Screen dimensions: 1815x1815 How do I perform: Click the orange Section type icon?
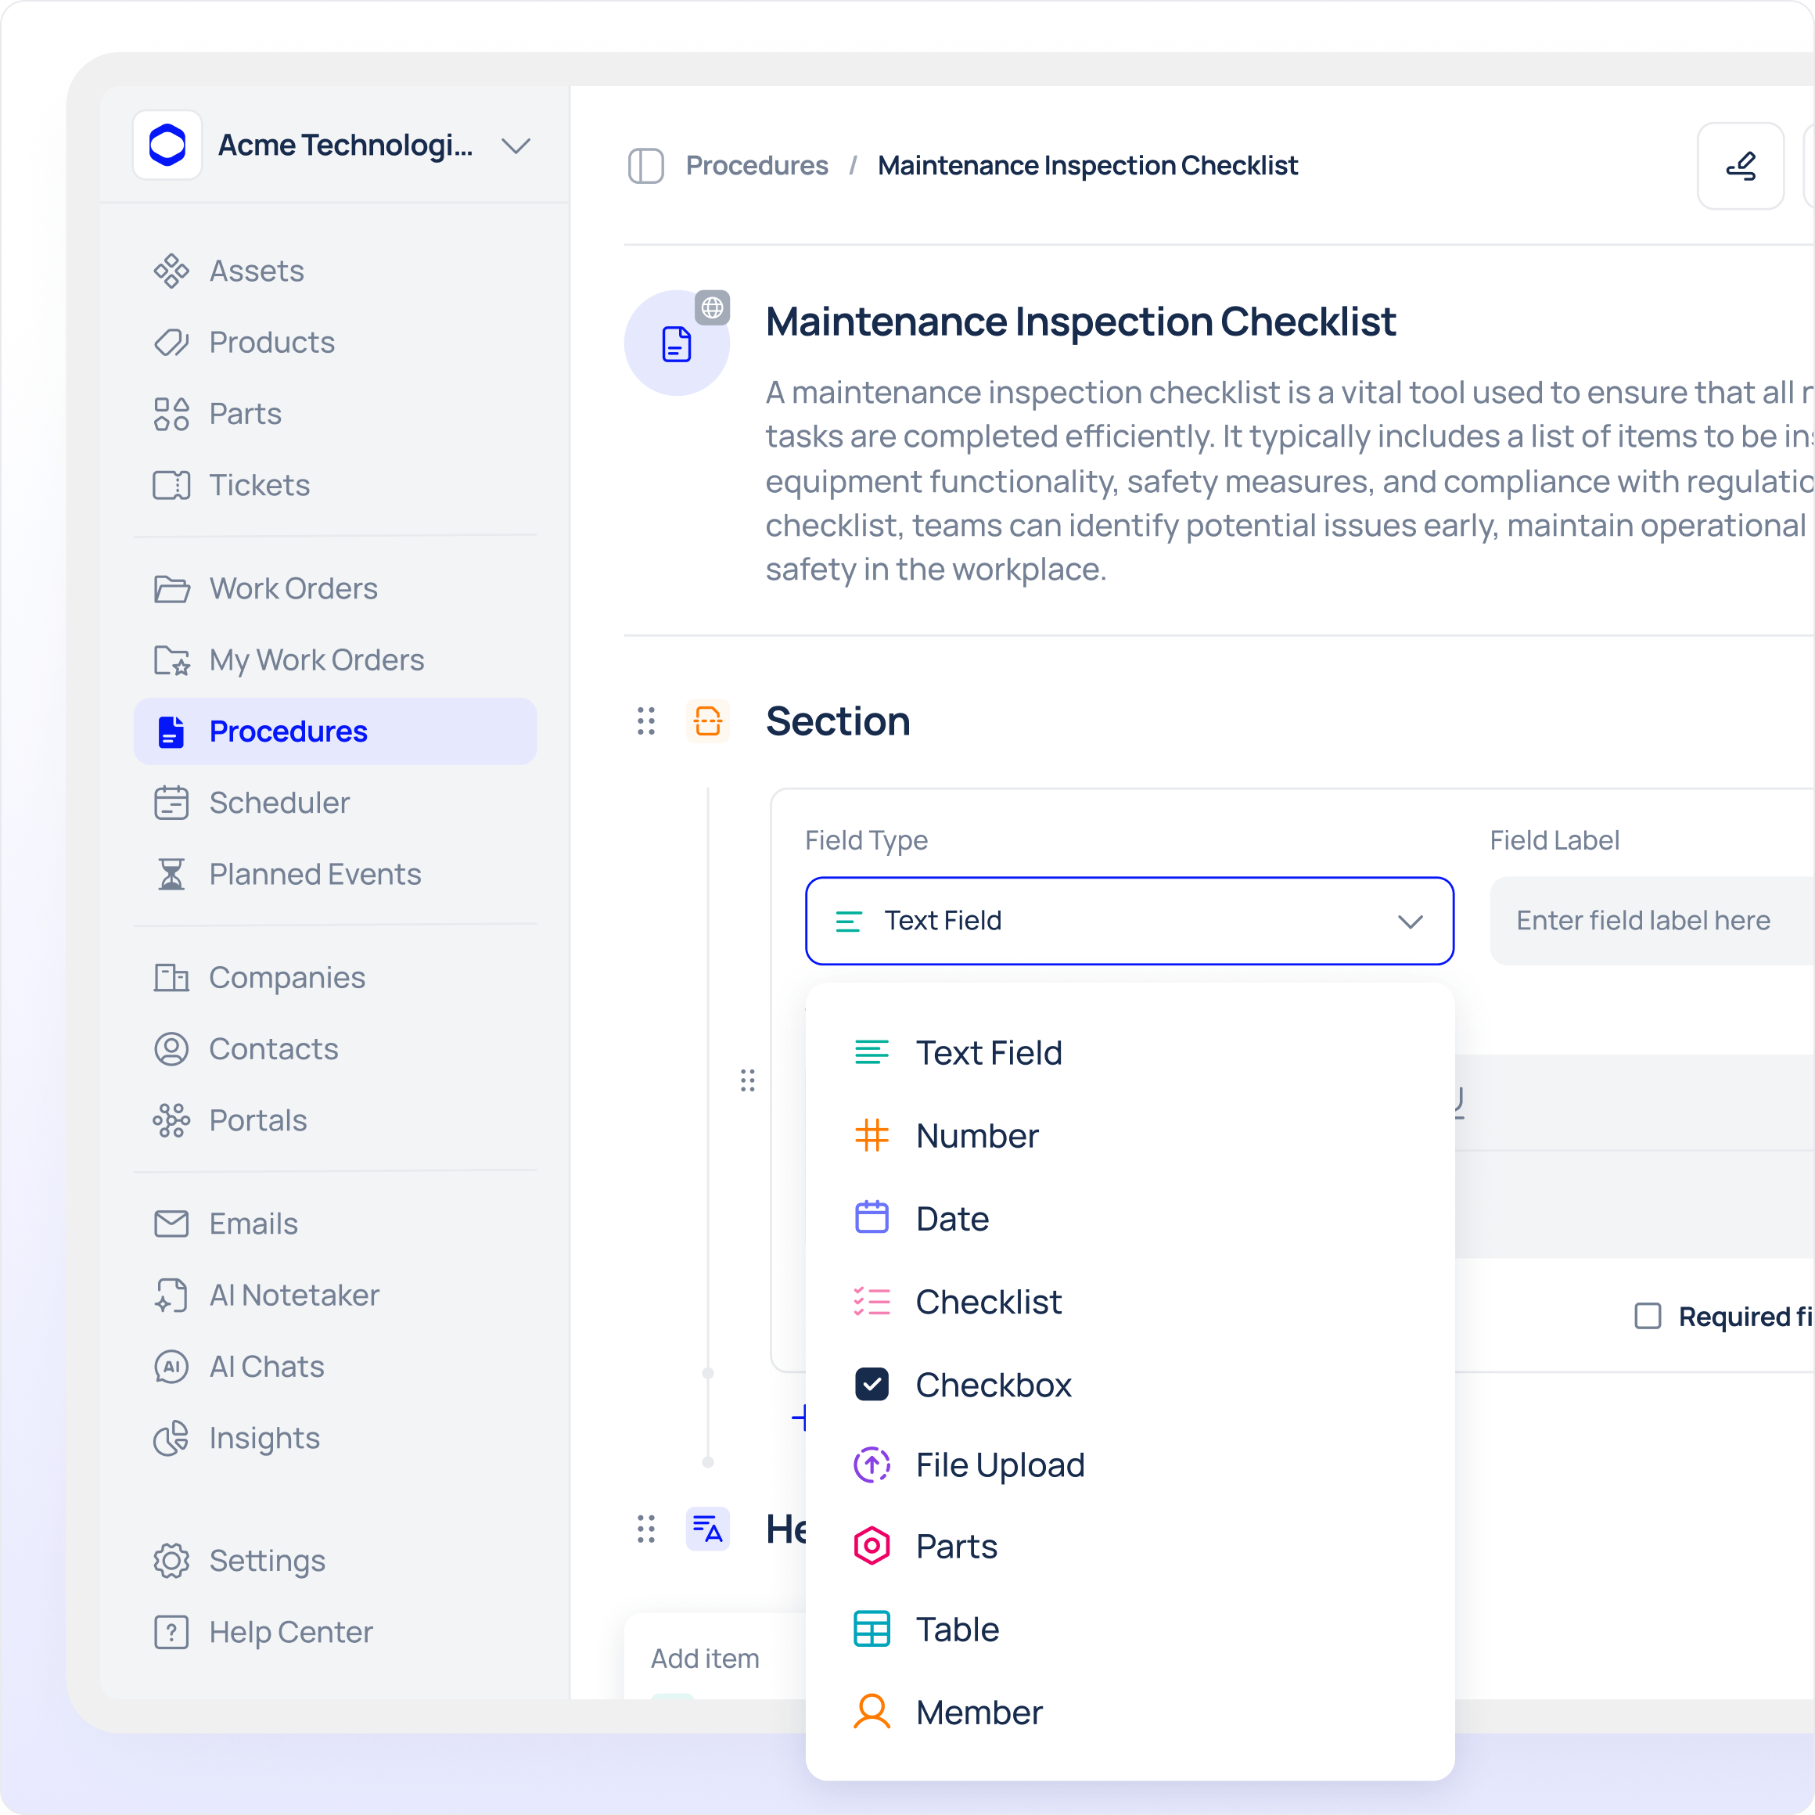[x=707, y=721]
